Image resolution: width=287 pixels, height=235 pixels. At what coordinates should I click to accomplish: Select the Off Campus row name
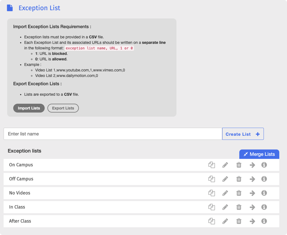point(21,179)
